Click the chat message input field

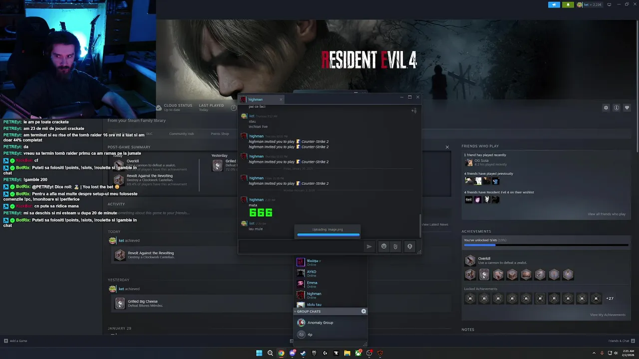[x=301, y=246]
